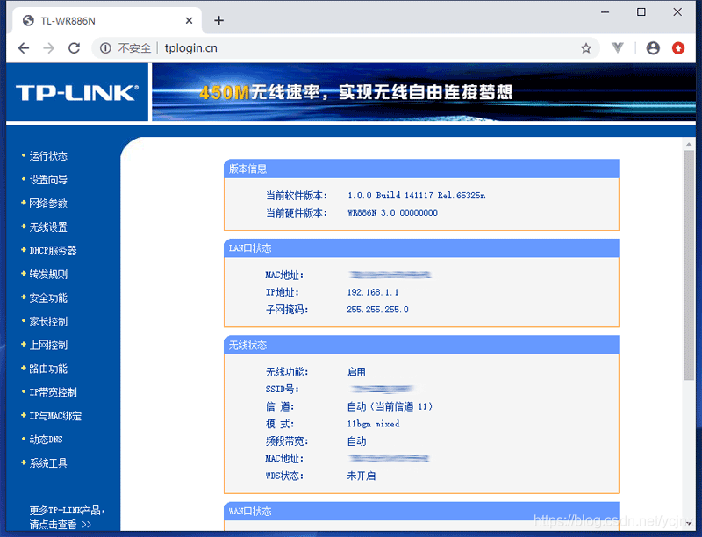Close the TL-WR886N tab
702x537 pixels.
pos(189,20)
